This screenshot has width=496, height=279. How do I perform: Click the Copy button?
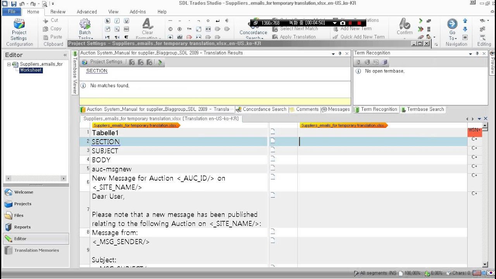tap(52, 29)
